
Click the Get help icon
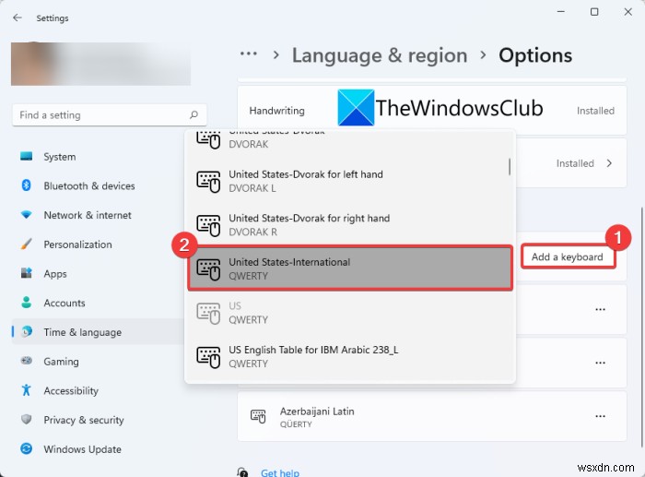pyautogui.click(x=243, y=472)
